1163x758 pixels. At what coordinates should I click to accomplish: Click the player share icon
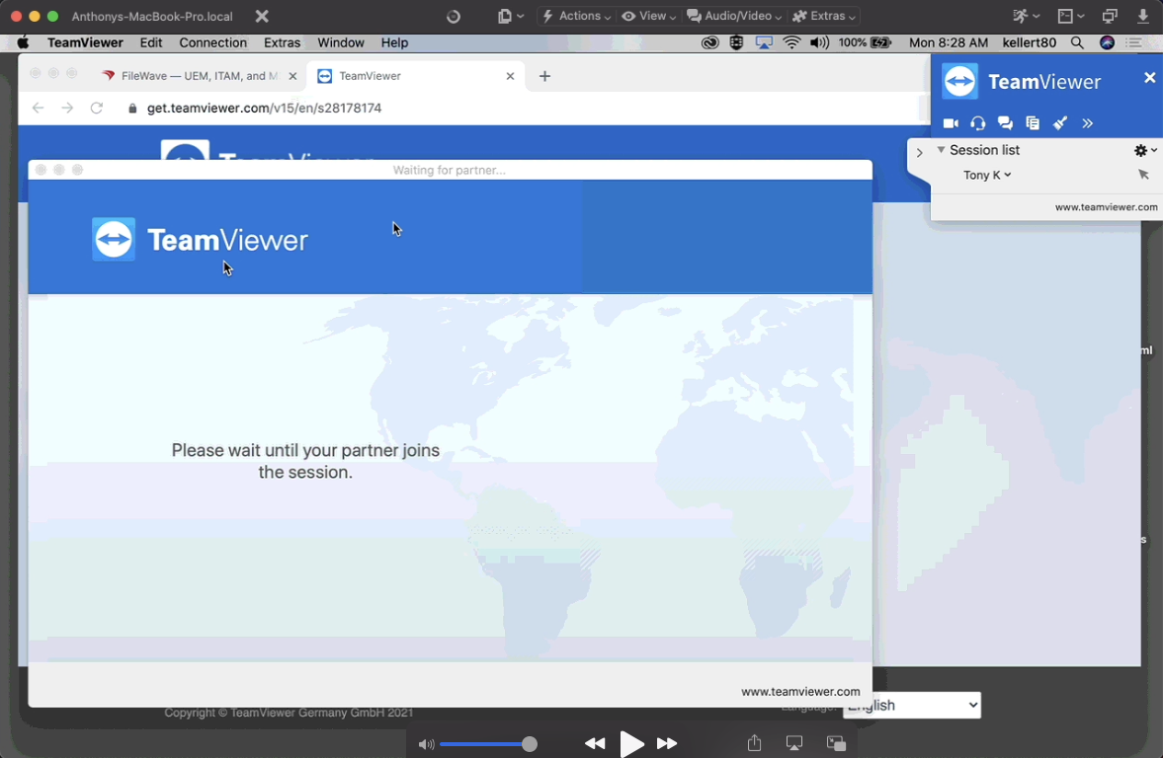754,743
